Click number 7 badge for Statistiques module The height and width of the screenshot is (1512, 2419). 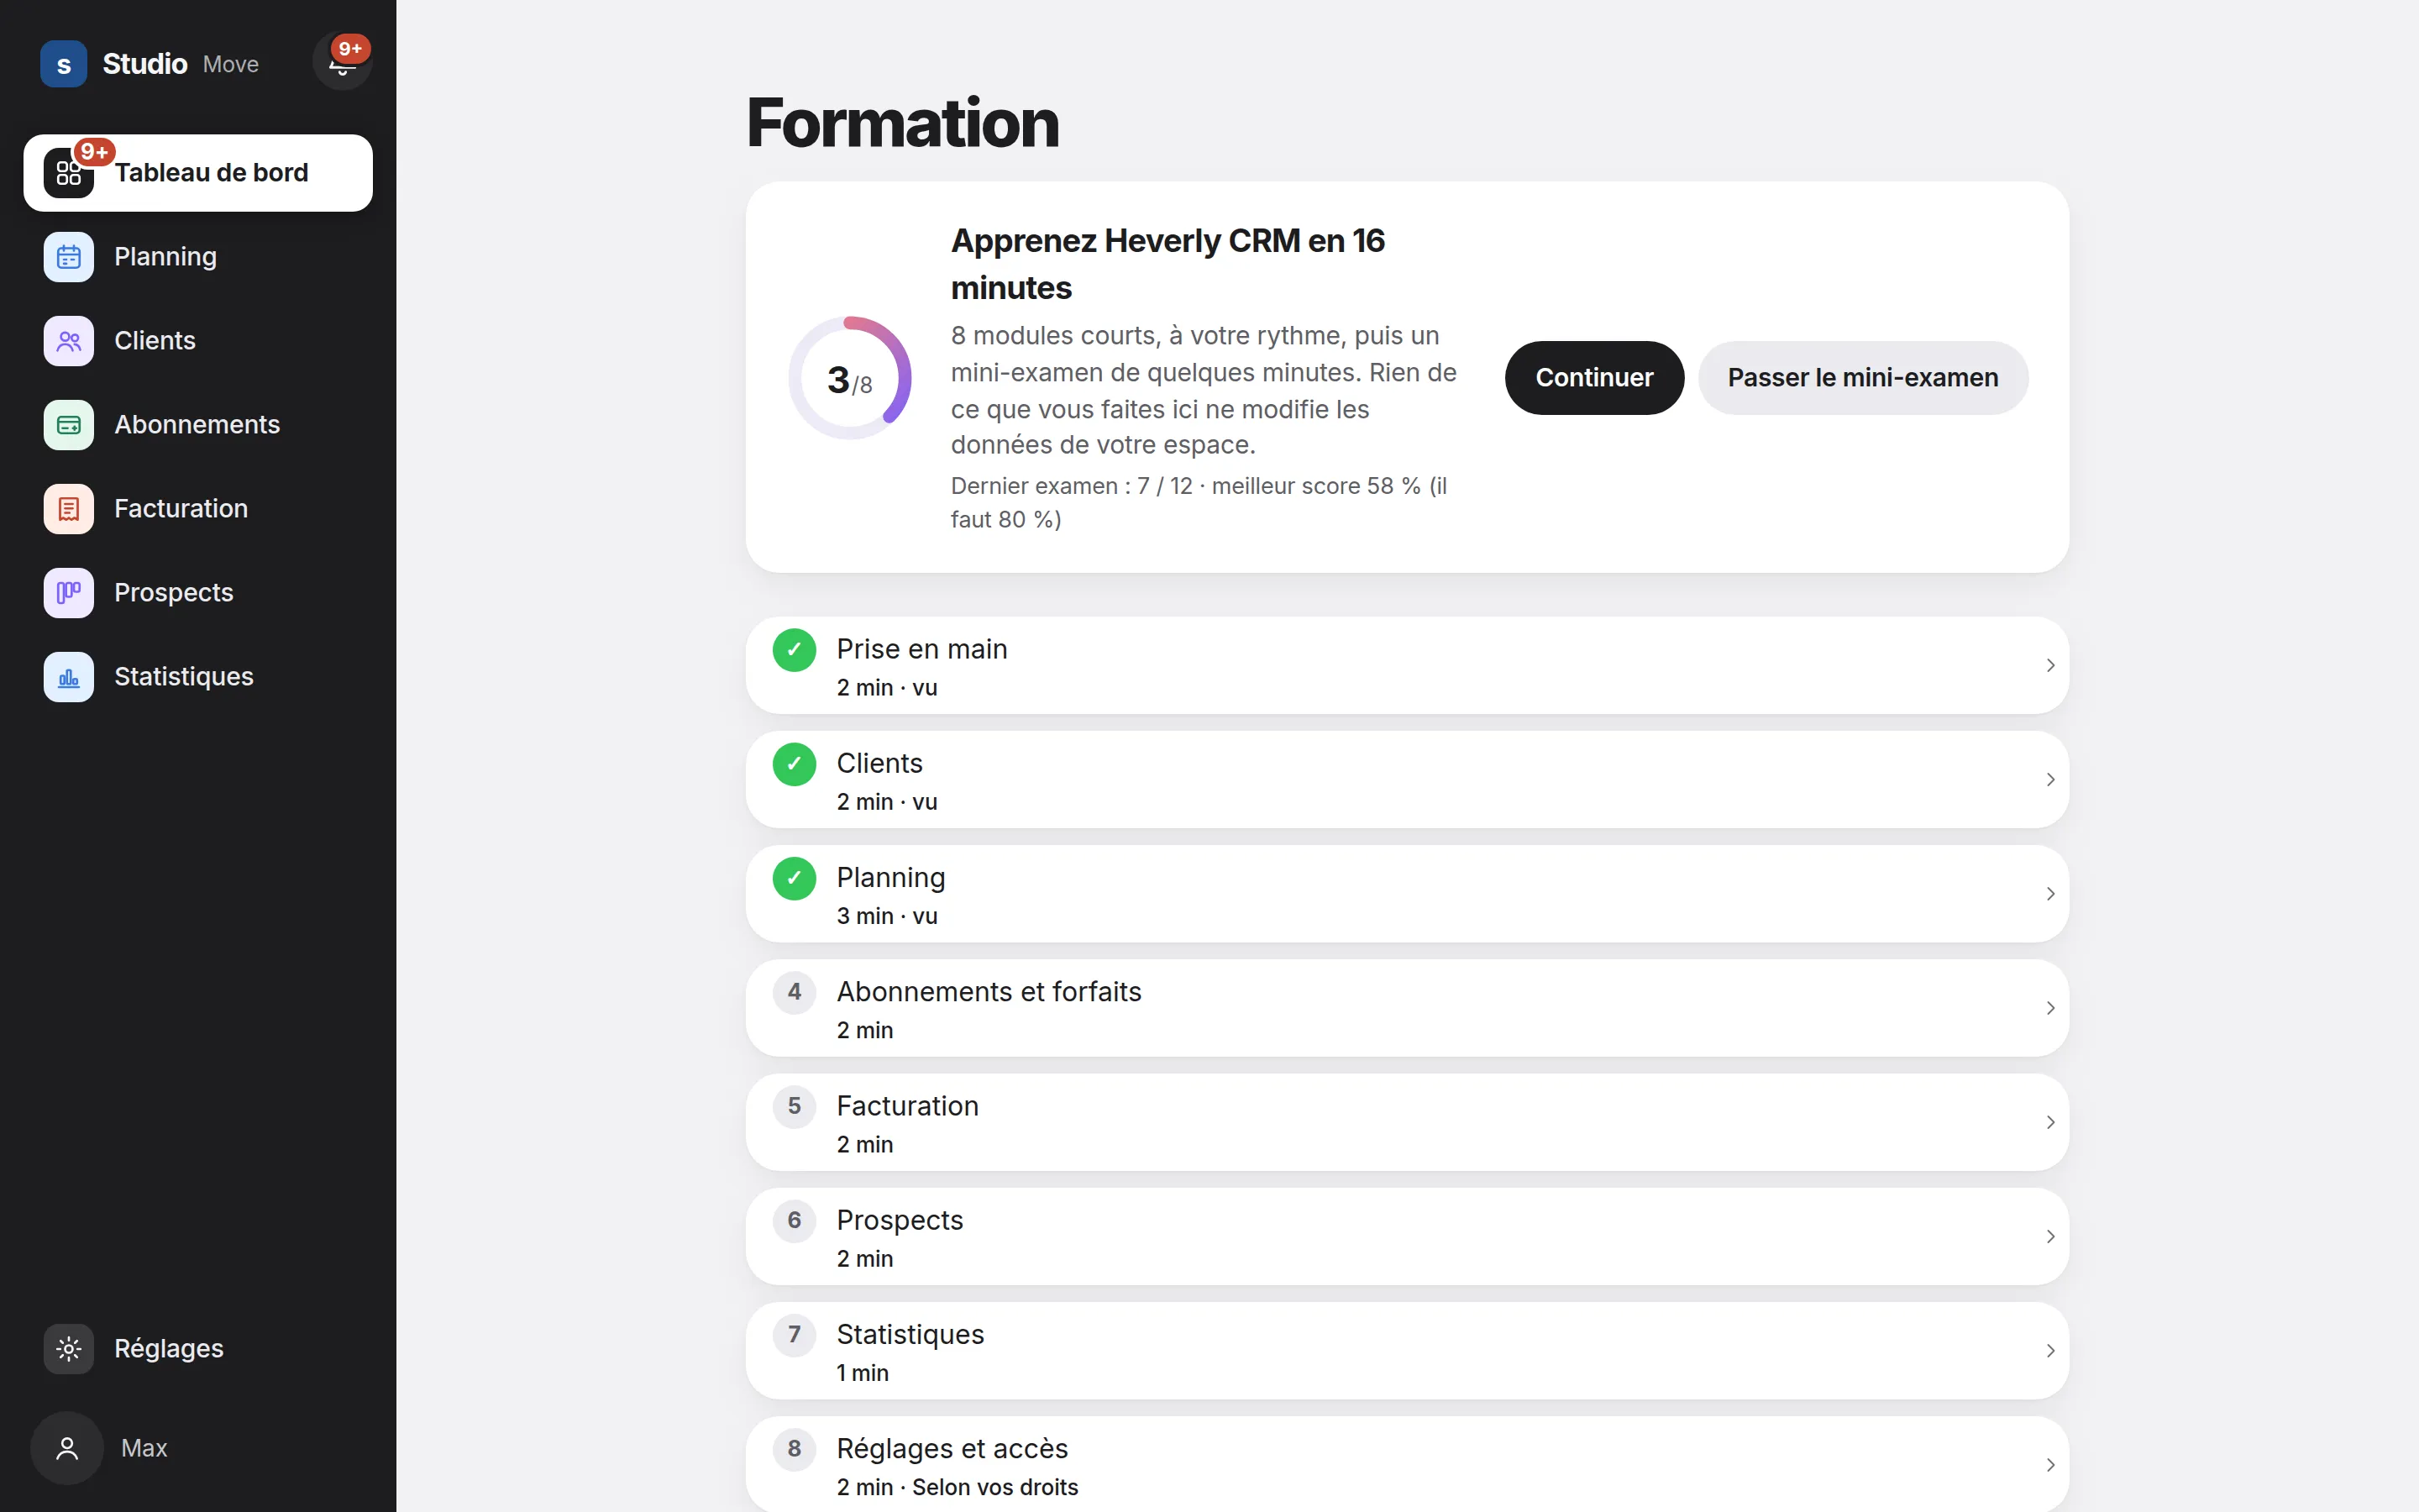click(x=795, y=1334)
